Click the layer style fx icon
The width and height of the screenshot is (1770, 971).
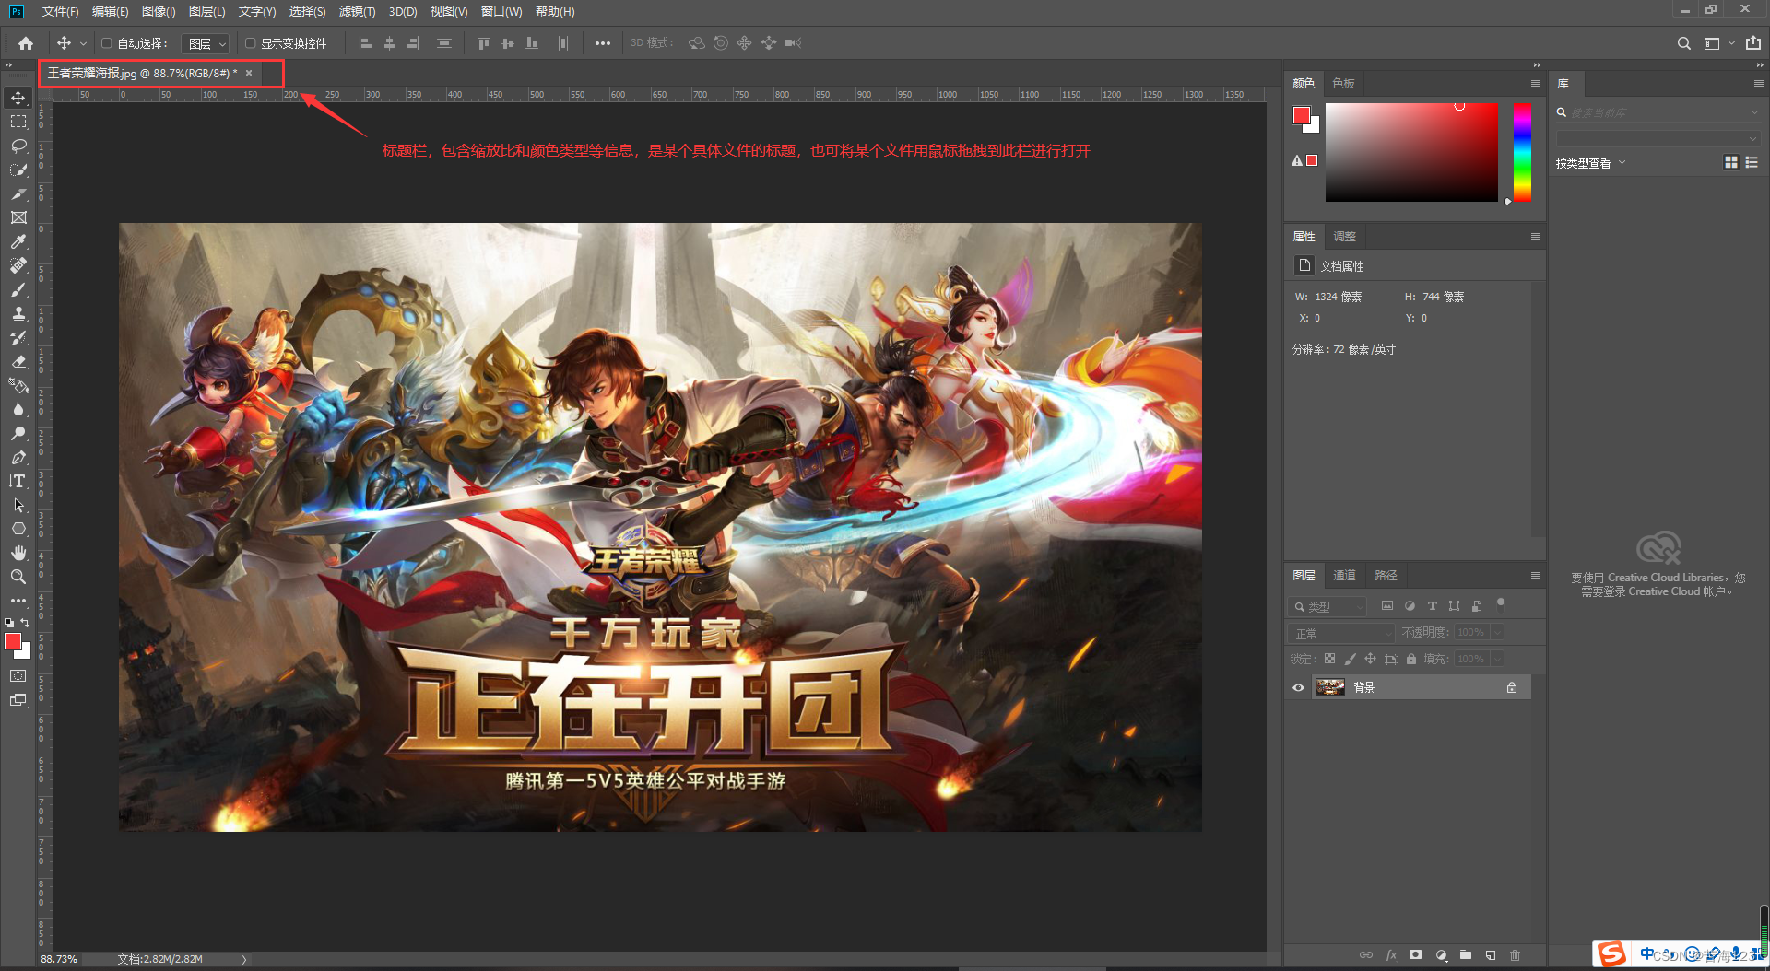[x=1391, y=954]
